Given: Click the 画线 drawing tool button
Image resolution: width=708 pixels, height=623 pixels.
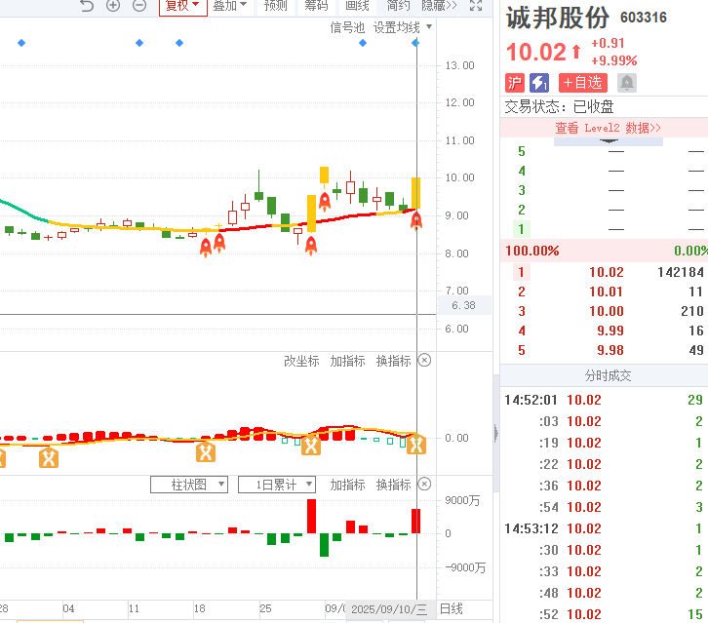Looking at the screenshot, I should [x=357, y=6].
